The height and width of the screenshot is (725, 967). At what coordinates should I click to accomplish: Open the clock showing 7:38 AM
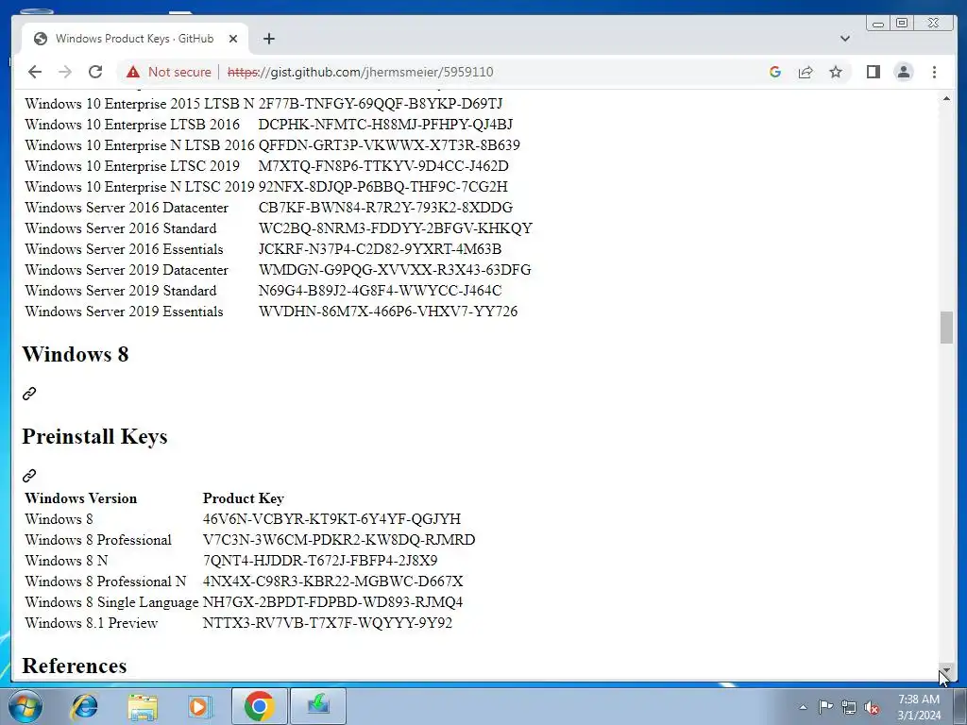click(x=918, y=707)
